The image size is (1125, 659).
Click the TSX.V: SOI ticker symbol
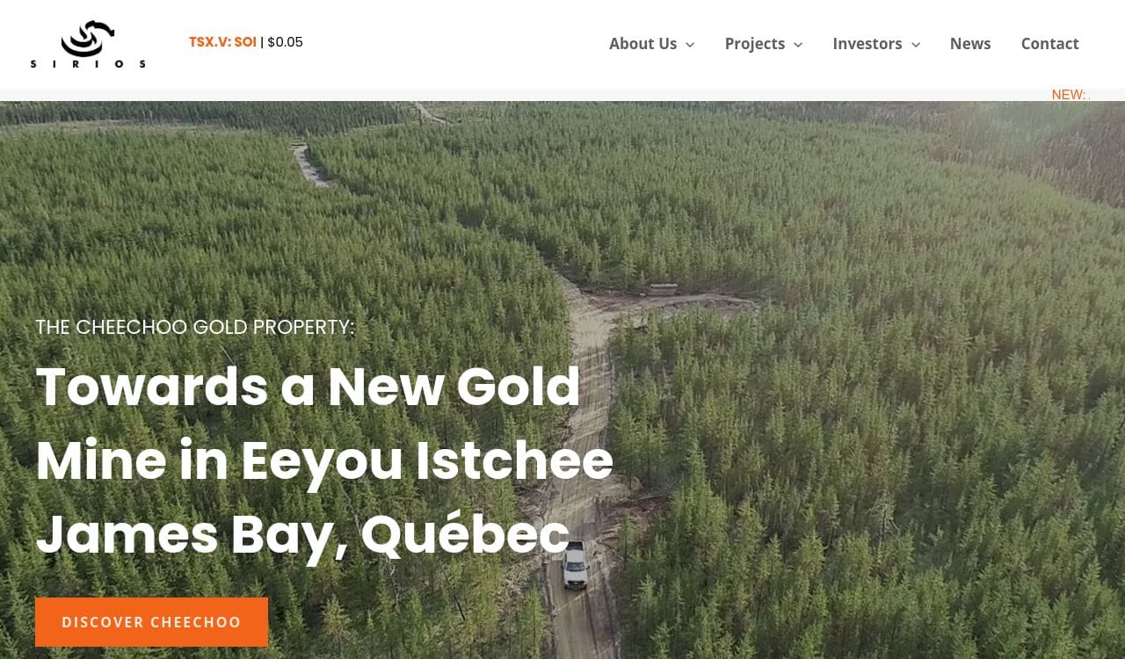(x=222, y=41)
